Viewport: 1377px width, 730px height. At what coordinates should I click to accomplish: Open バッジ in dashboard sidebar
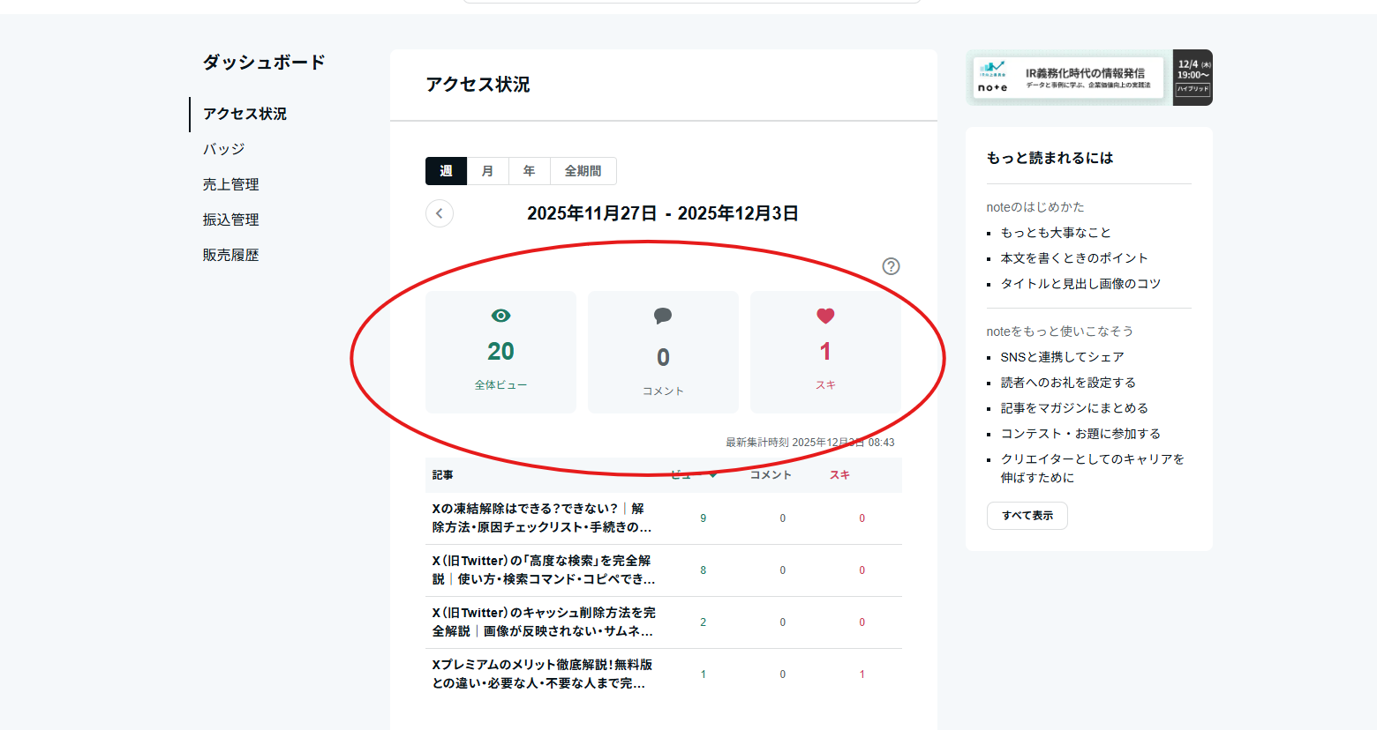point(224,149)
